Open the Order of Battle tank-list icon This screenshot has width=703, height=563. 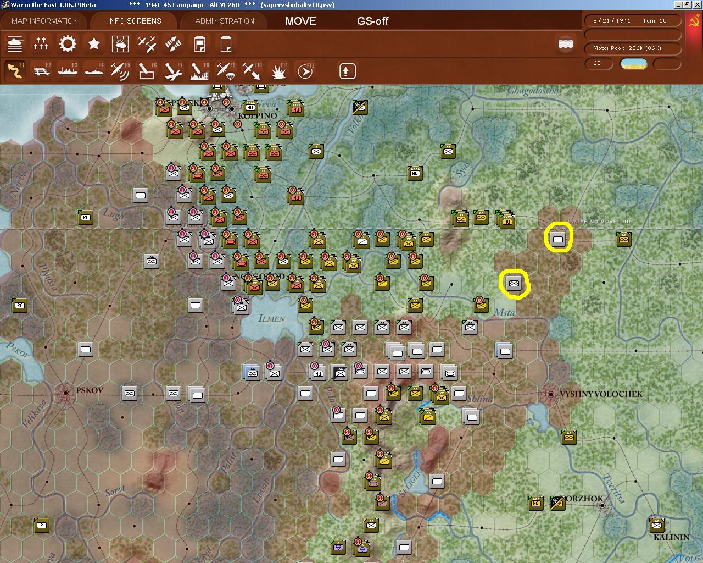click(x=15, y=43)
